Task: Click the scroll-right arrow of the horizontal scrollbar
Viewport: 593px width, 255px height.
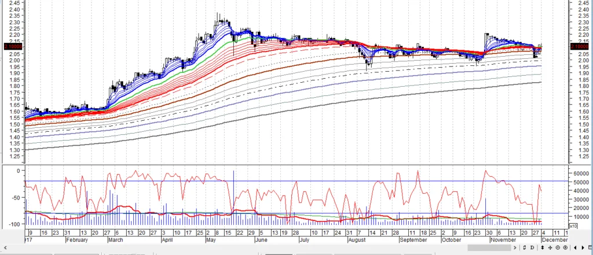Action: [x=515, y=248]
